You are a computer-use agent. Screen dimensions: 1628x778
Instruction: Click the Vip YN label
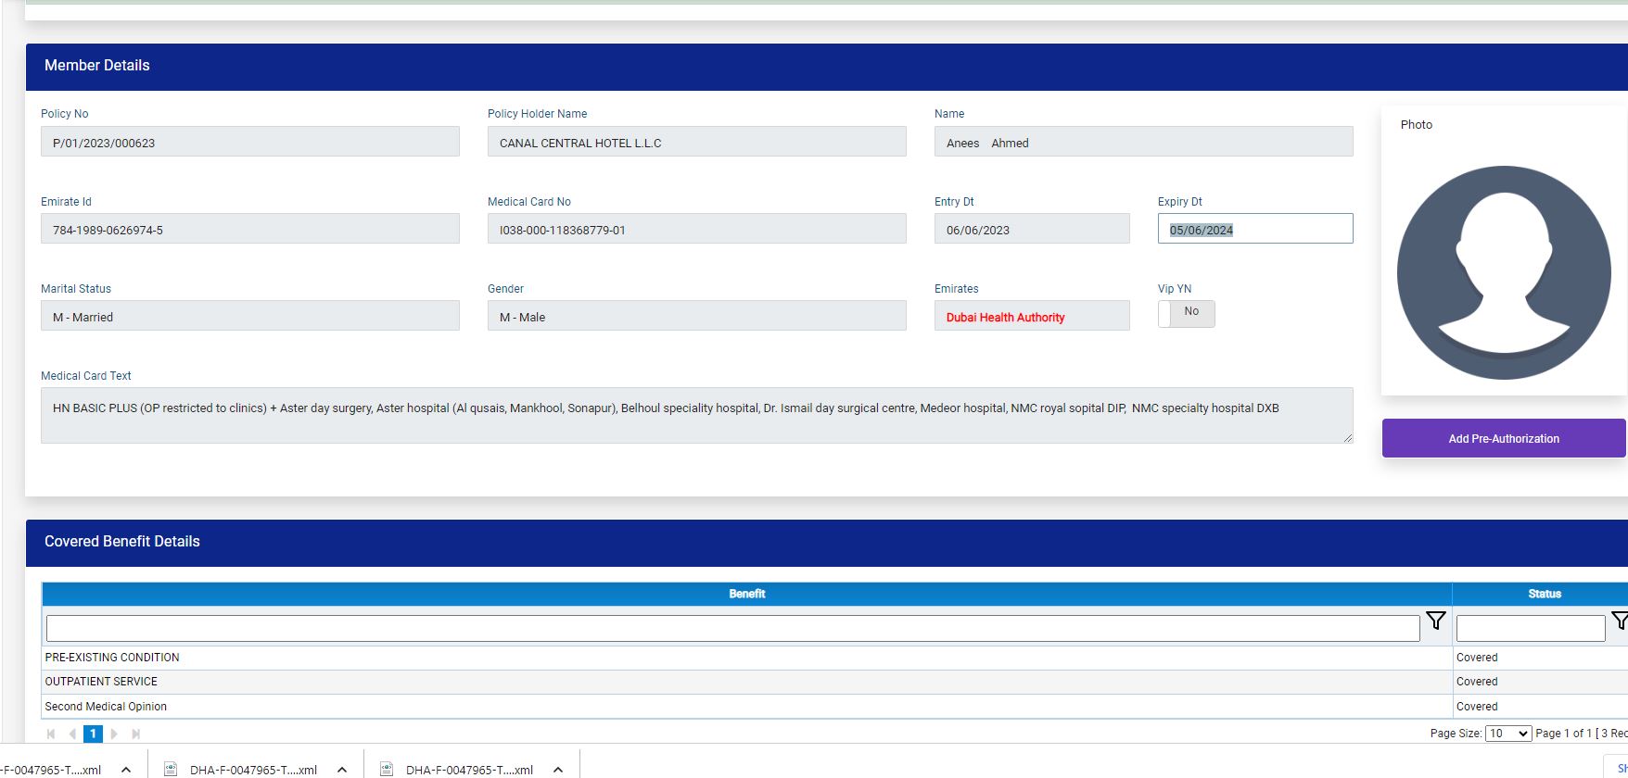(1175, 289)
